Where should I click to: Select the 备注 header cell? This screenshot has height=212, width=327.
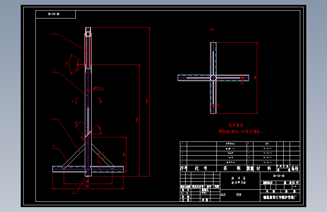tap(295, 168)
